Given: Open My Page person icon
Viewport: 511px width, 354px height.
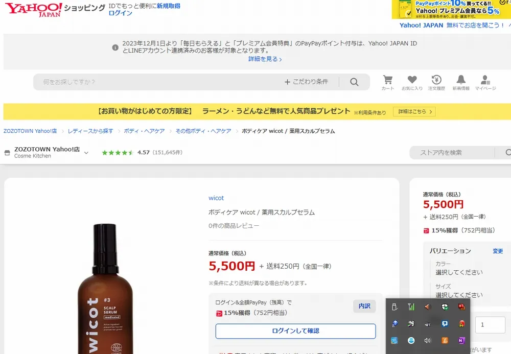Looking at the screenshot, I should tap(485, 80).
